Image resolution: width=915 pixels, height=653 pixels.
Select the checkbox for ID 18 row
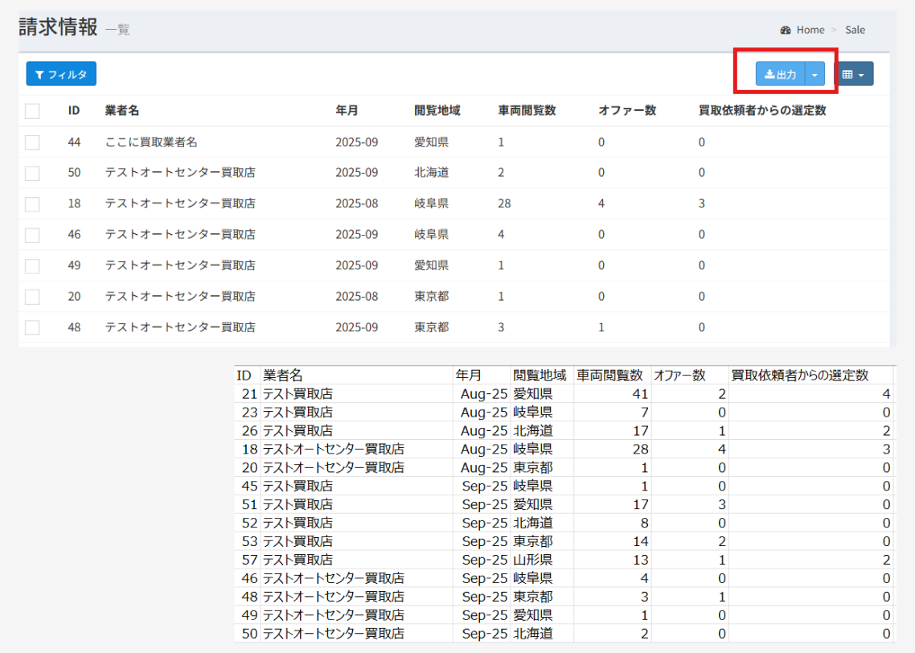click(32, 204)
